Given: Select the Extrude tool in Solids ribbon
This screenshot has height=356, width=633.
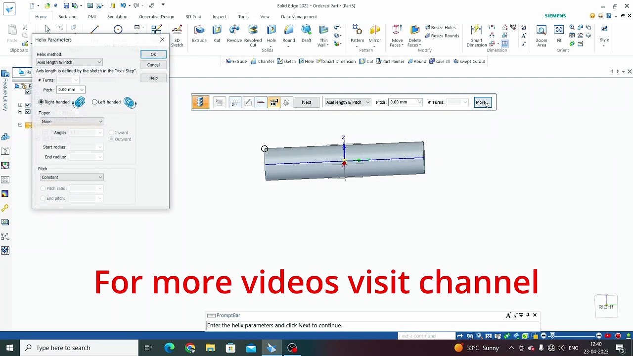Looking at the screenshot, I should (x=199, y=34).
